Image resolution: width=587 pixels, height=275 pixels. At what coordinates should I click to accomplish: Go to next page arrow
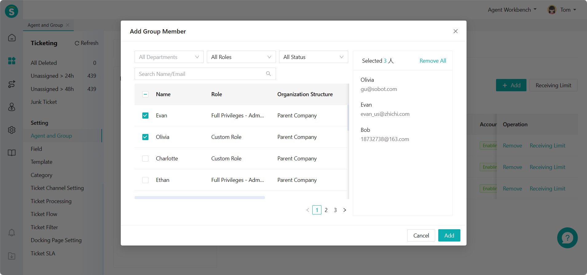345,210
